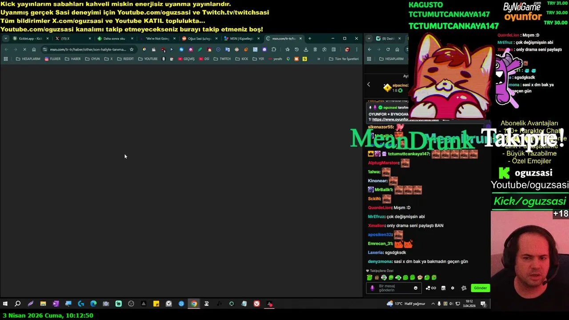Open the TWITCH bookmark folder
569x320 pixels.
(222, 59)
